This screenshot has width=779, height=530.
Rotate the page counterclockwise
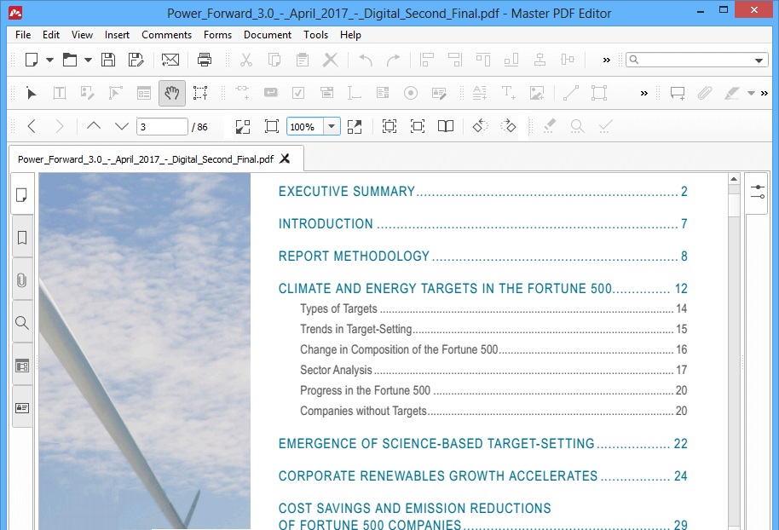pyautogui.click(x=481, y=126)
